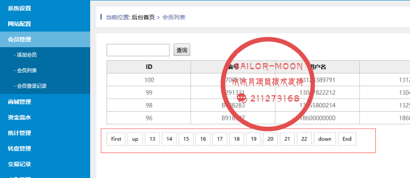Screen dimensions: 410x178
Task: Expand 资金流水 in the sidebar
Action: (19, 118)
